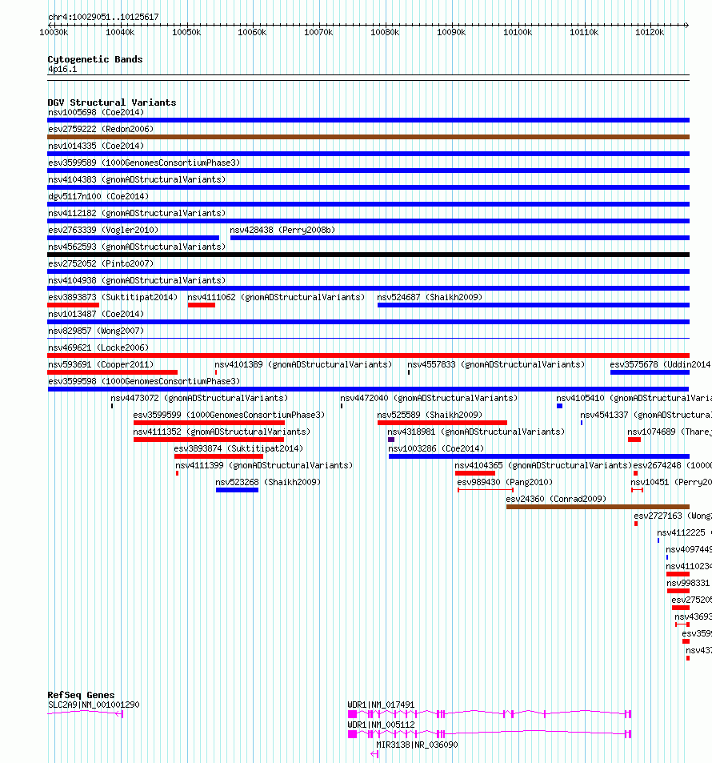712x763 pixels.
Task: Click the 10080k ruler position label
Action: coord(385,33)
